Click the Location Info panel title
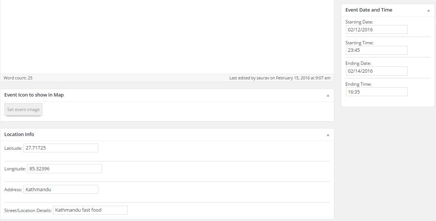Image resolution: width=436 pixels, height=221 pixels. click(x=19, y=134)
